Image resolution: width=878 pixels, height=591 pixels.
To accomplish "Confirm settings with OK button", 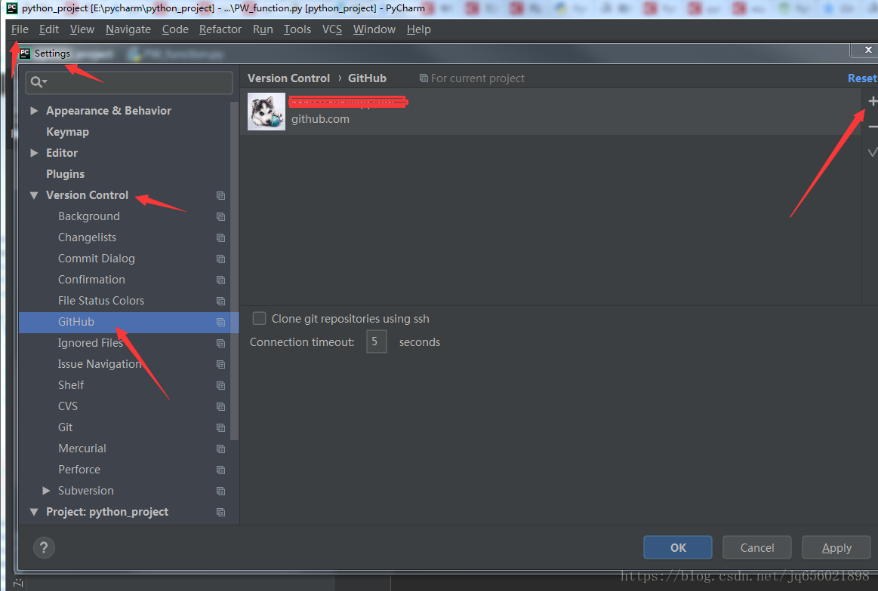I will (678, 547).
